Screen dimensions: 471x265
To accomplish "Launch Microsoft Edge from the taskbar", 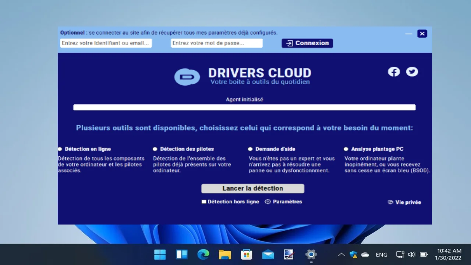I will pyautogui.click(x=203, y=254).
